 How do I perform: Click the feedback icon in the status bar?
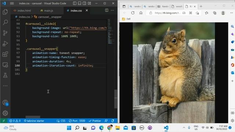(x=106, y=121)
